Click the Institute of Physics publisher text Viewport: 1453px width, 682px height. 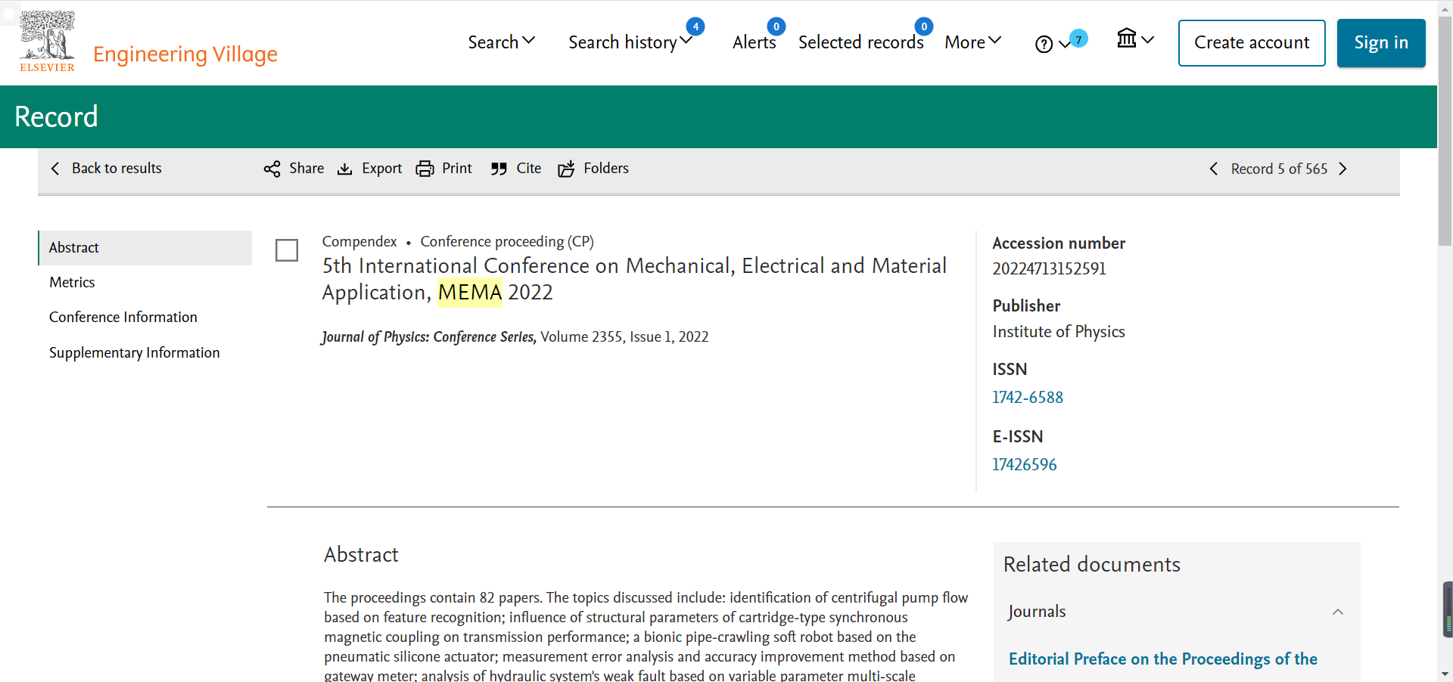(x=1059, y=331)
